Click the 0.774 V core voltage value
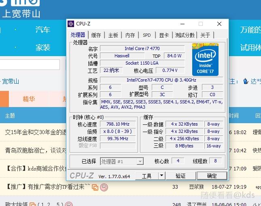Screen dimensions: 261x206 (170, 70)
